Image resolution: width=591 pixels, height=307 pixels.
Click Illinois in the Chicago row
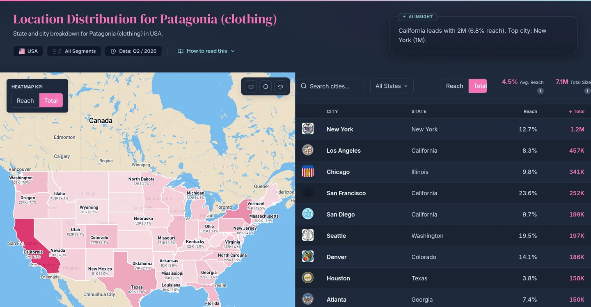(x=420, y=172)
